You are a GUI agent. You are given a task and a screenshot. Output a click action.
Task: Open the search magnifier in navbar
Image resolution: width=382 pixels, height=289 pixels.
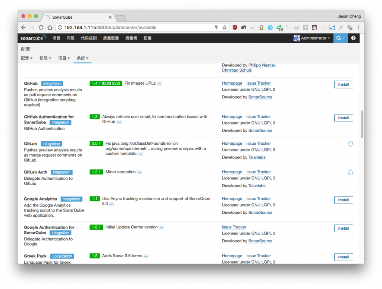[x=340, y=38]
